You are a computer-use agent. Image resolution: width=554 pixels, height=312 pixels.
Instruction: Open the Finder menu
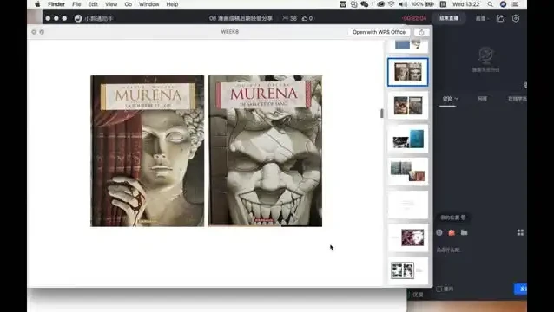coord(56,4)
